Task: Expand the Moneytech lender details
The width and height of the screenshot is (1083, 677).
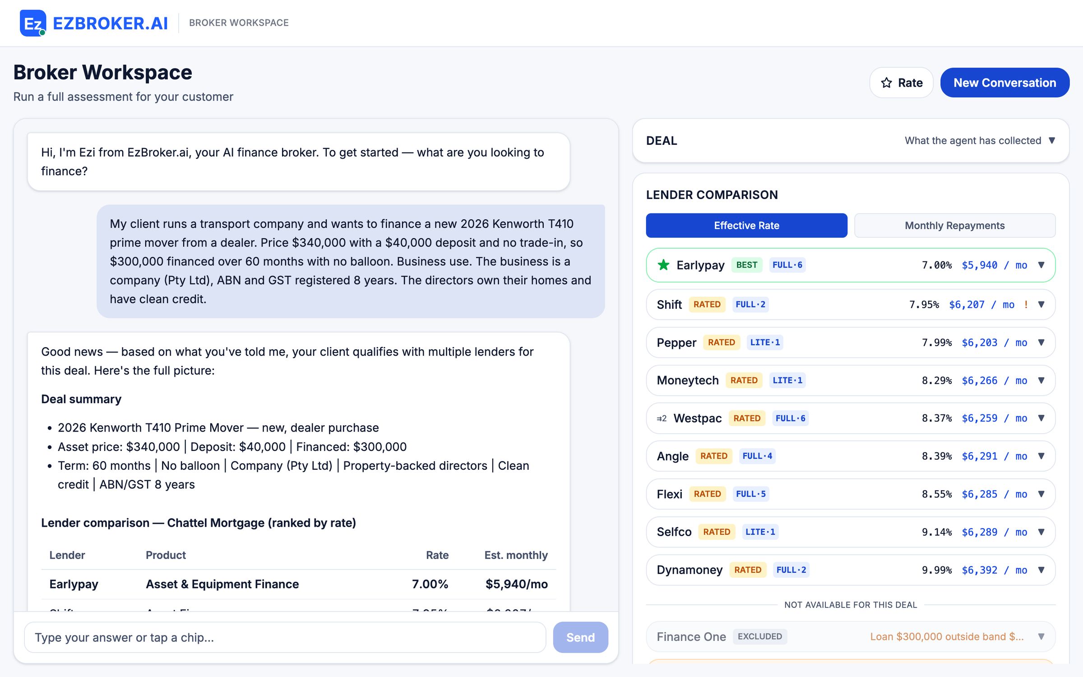Action: tap(1041, 380)
